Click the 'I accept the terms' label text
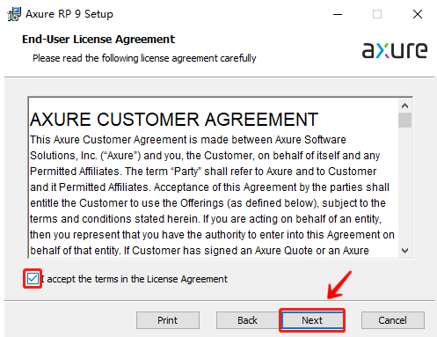The width and height of the screenshot is (437, 337). coord(135,279)
